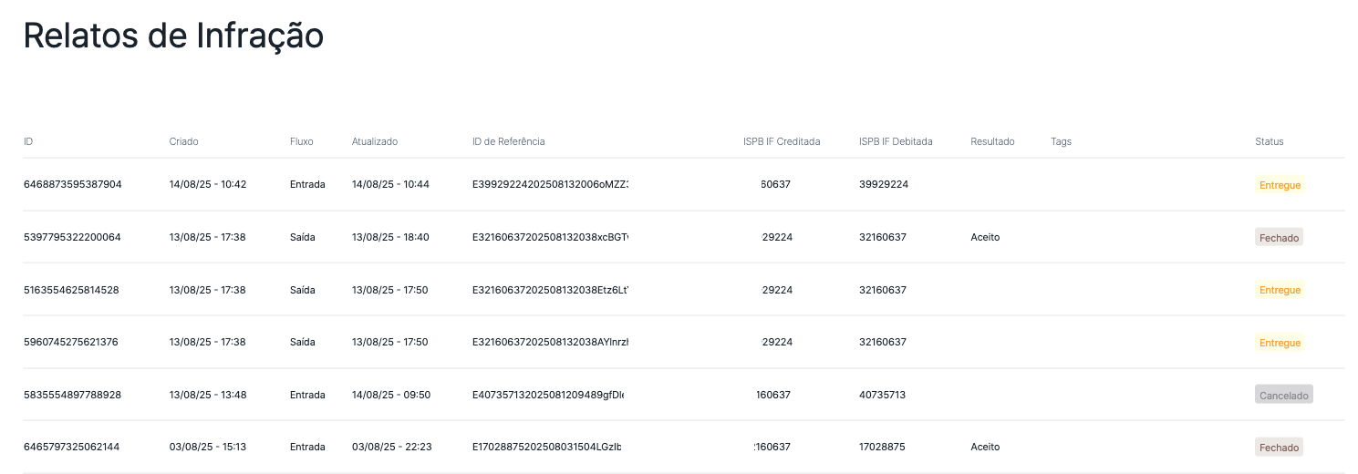Click the ISPB IF Creditada header
The image size is (1358, 474).
pos(782,141)
